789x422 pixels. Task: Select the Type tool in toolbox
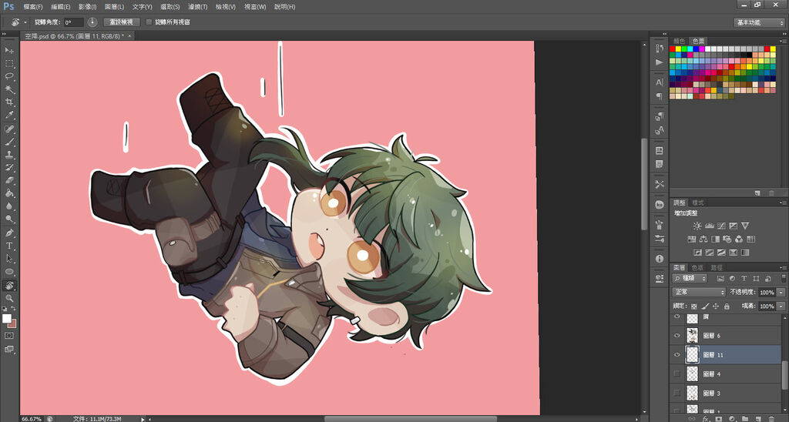(9, 246)
